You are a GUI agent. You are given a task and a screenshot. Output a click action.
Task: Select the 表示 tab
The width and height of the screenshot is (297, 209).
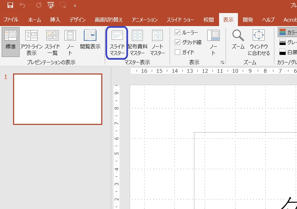(x=228, y=20)
